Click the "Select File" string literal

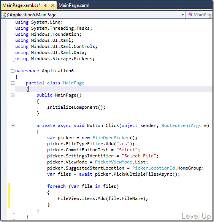(139, 156)
